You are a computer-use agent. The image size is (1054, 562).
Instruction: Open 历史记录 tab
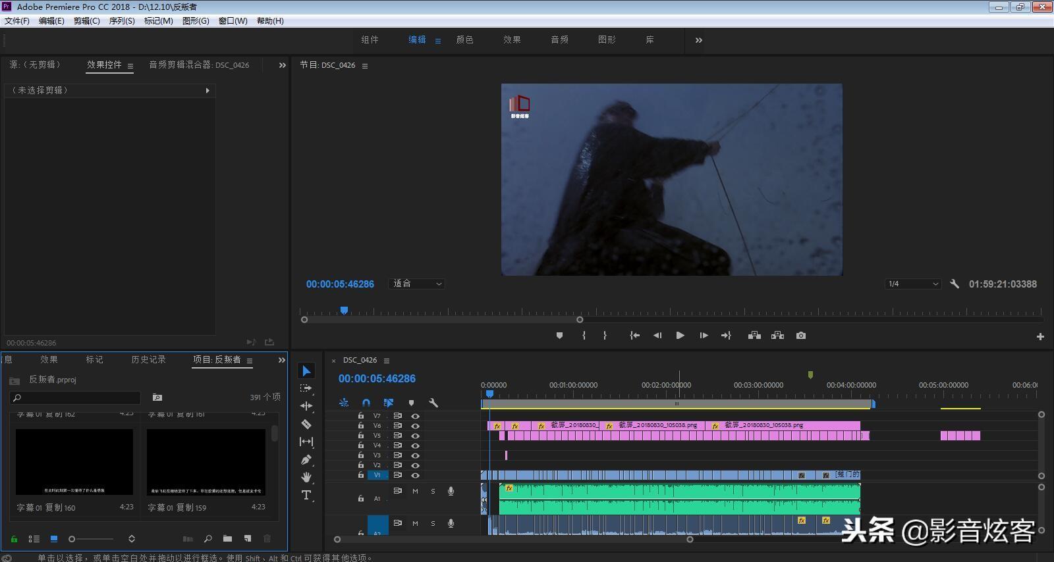pos(148,359)
